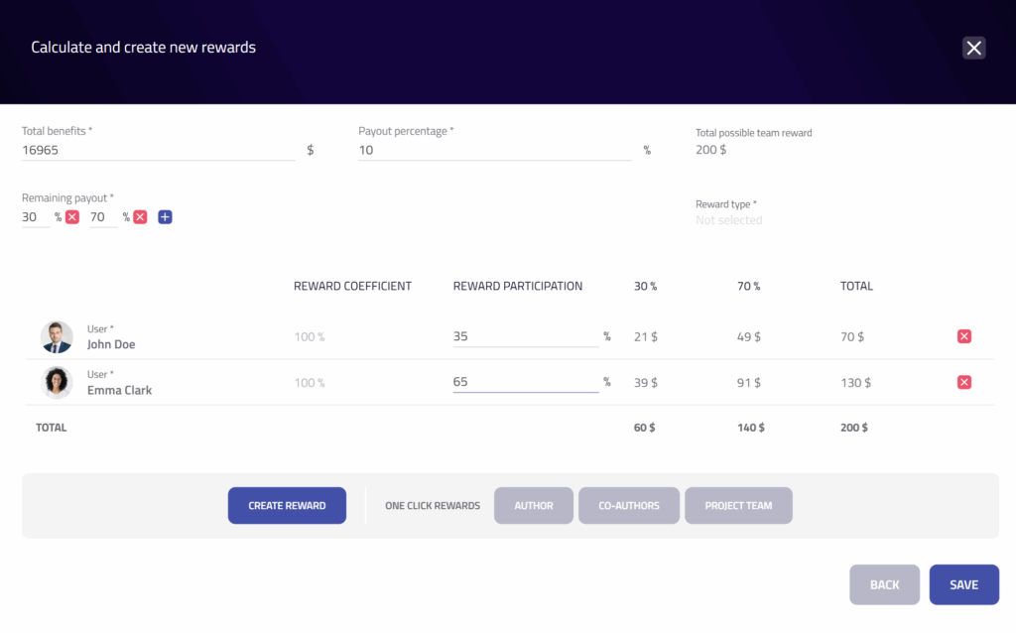Image resolution: width=1016 pixels, height=633 pixels.
Task: Apply the Author one-click reward
Action: point(534,506)
